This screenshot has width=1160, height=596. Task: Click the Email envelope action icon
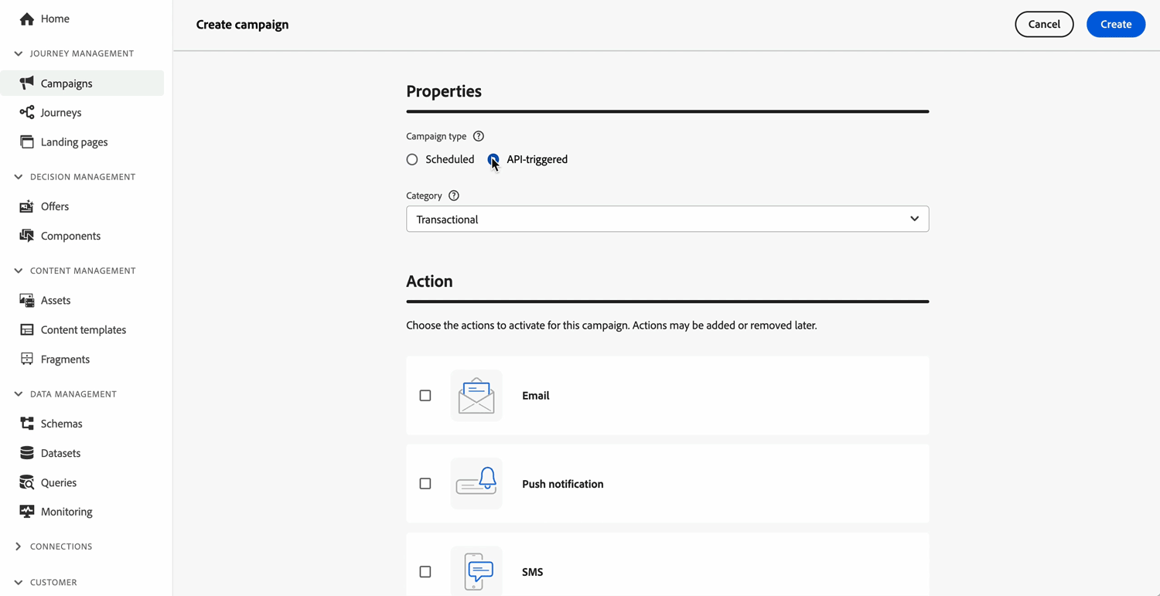pyautogui.click(x=476, y=396)
